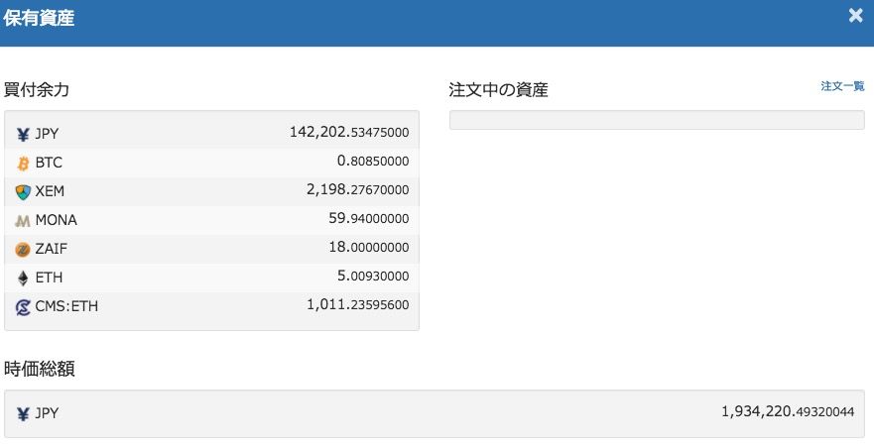This screenshot has height=447, width=874.
Task: Click the CMS:ETH balance 1,011.23595600
Action: 358,305
